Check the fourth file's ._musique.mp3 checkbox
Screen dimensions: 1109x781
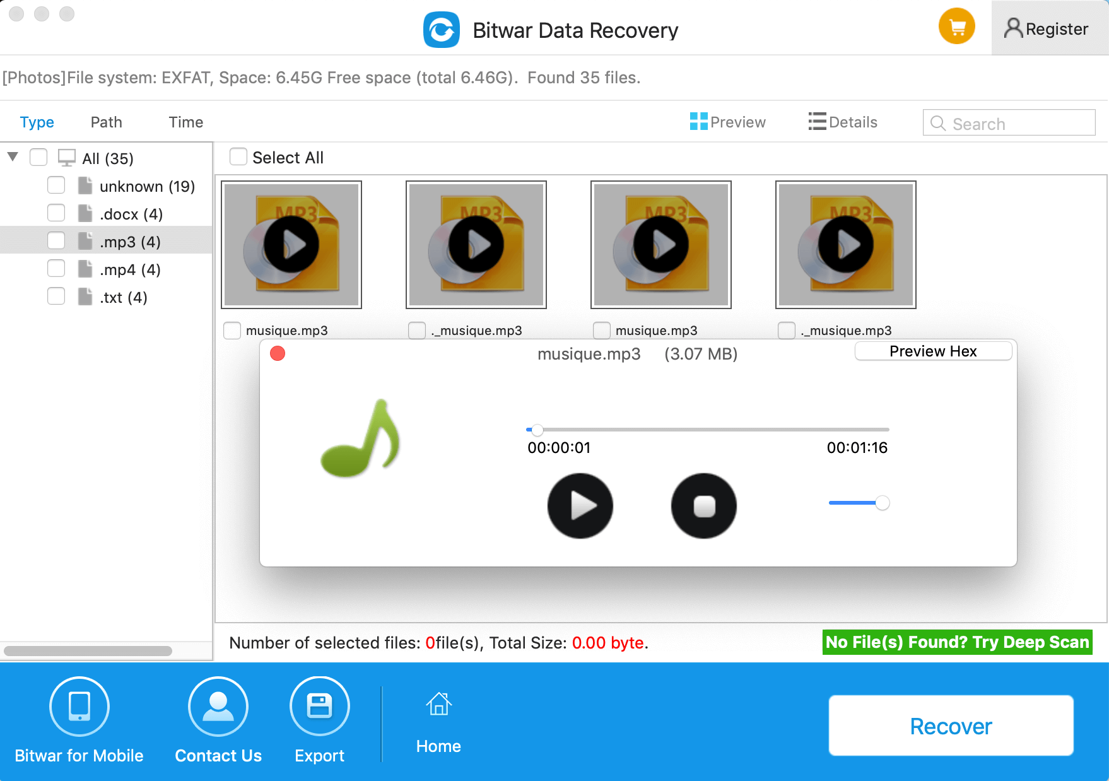(787, 331)
